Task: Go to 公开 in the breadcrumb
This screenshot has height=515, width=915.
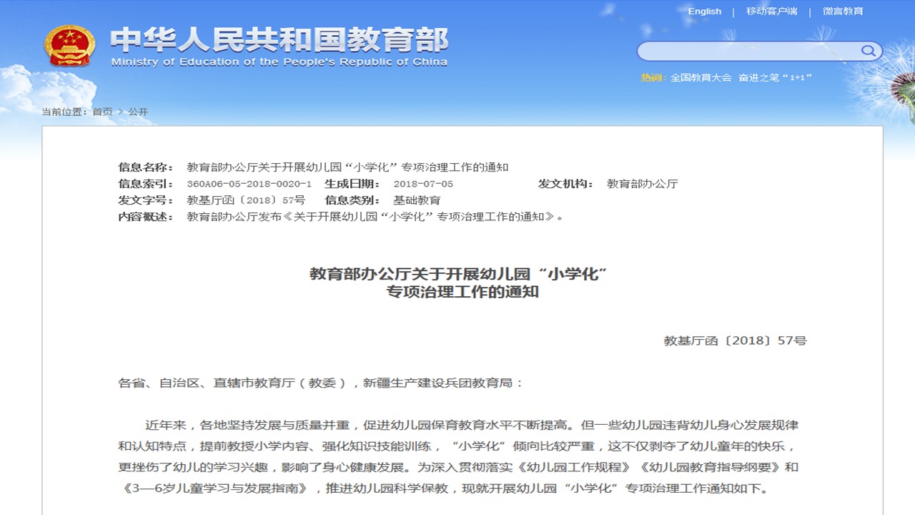Action: pos(138,112)
